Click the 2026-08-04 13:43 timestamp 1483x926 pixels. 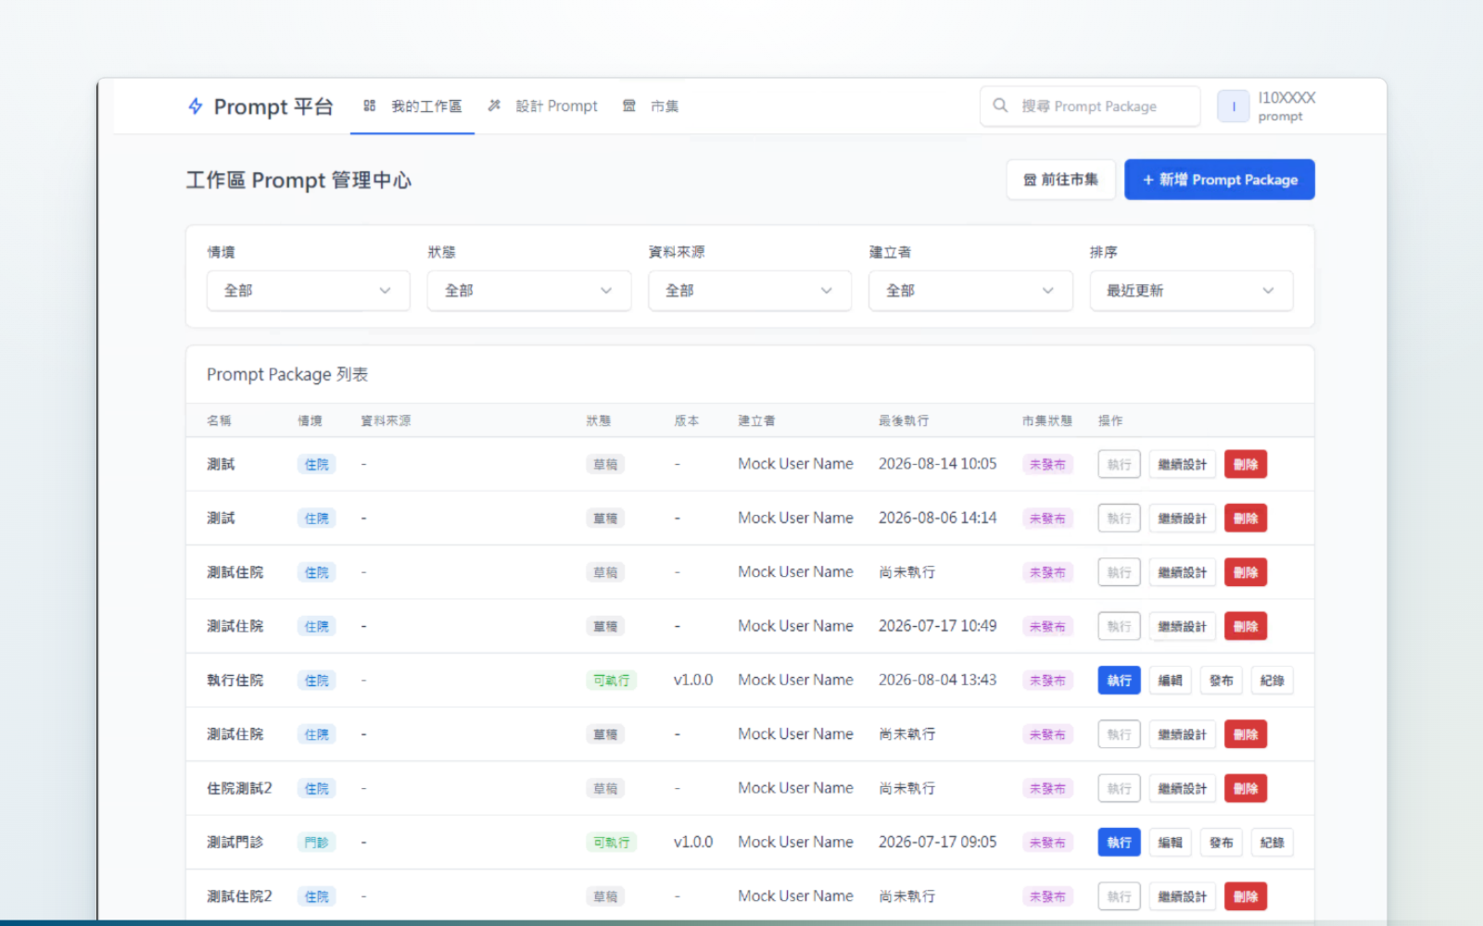937,680
